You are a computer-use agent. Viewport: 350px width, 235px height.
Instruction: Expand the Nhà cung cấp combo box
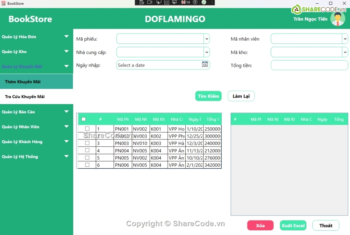(206, 52)
